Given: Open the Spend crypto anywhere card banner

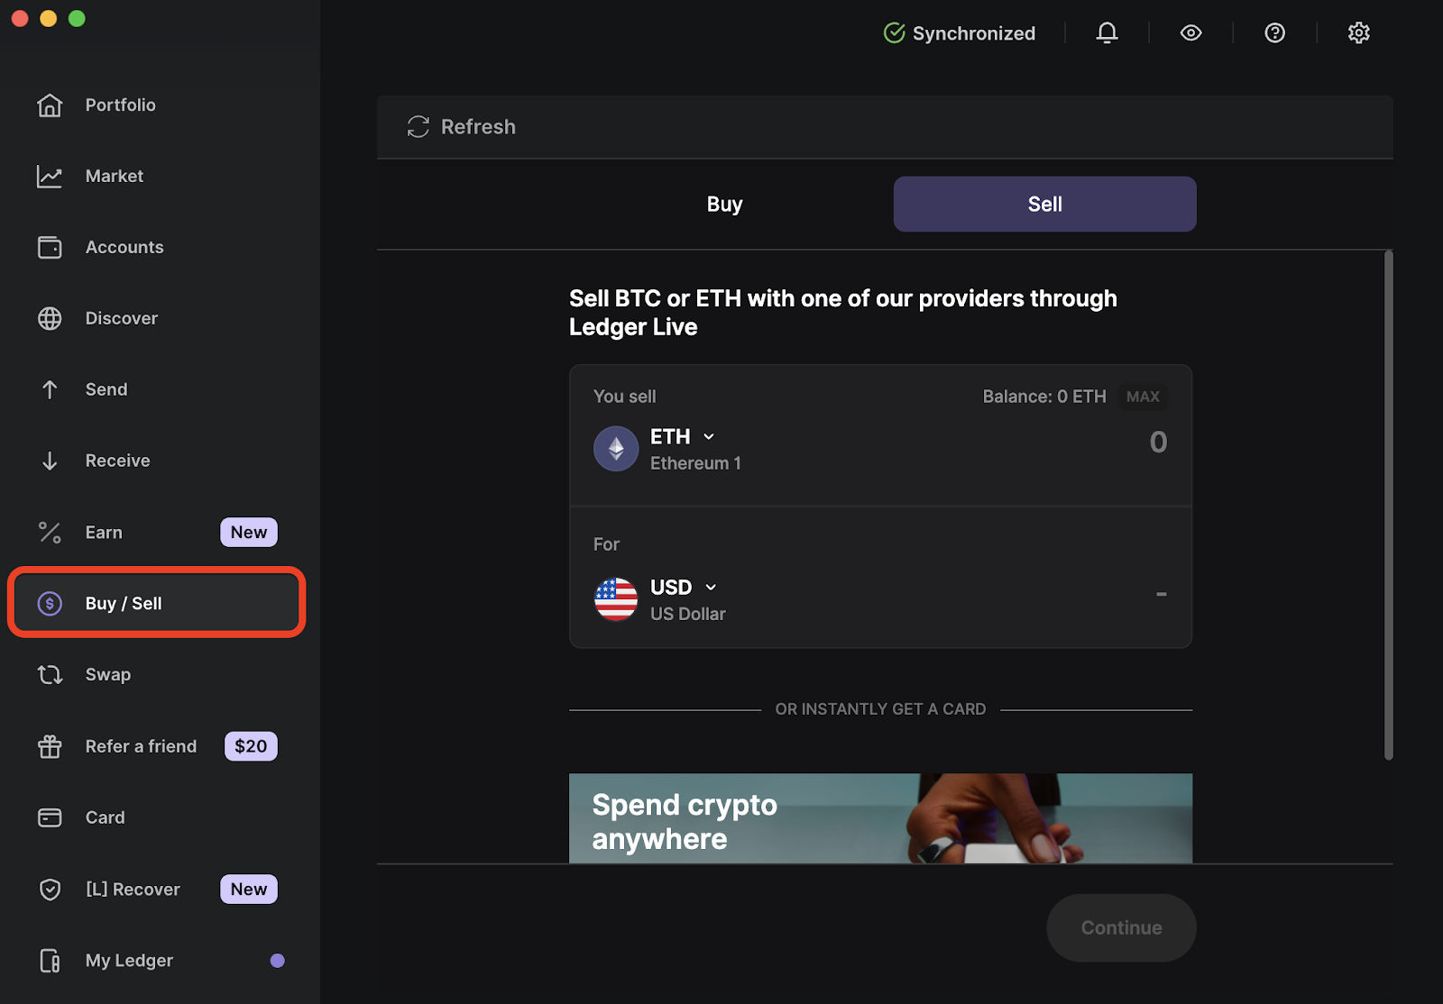Looking at the screenshot, I should pos(880,818).
